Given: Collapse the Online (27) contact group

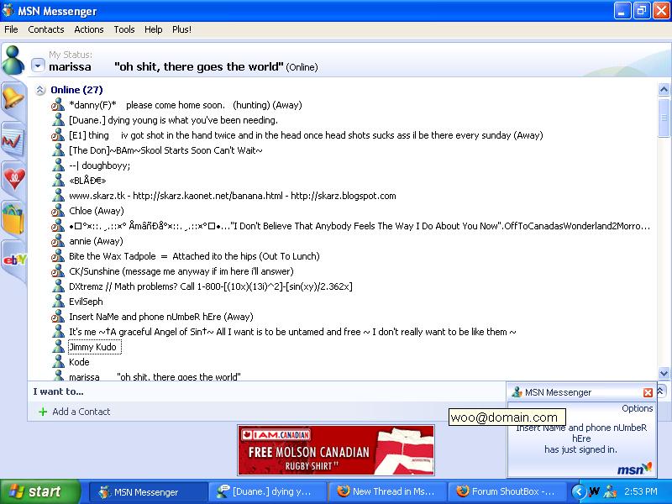Looking at the screenshot, I should 39,90.
